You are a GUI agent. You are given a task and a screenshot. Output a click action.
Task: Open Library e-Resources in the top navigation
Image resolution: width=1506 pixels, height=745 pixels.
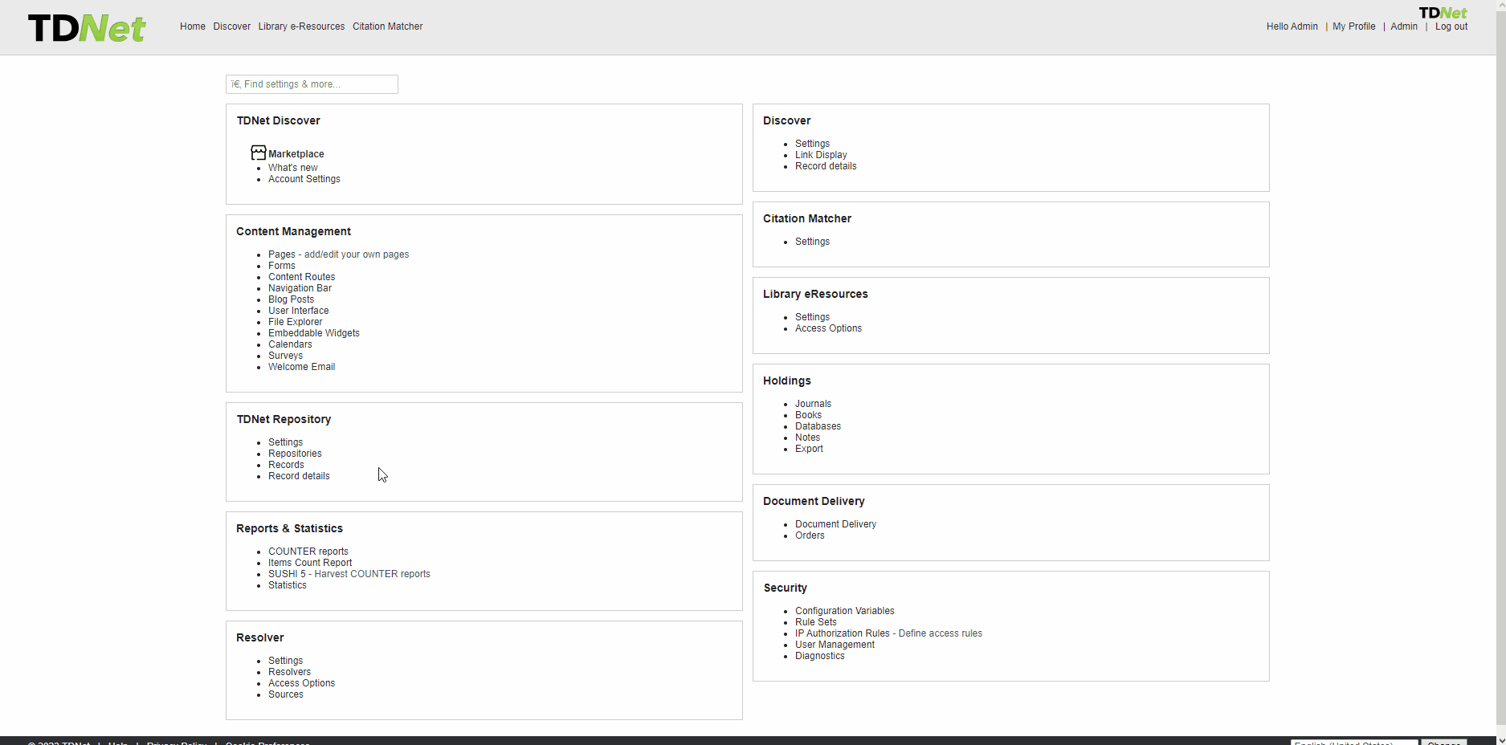click(301, 26)
